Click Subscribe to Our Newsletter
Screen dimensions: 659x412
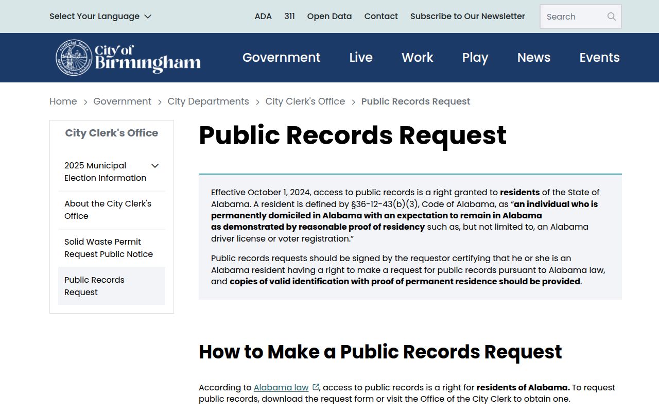[x=467, y=16]
